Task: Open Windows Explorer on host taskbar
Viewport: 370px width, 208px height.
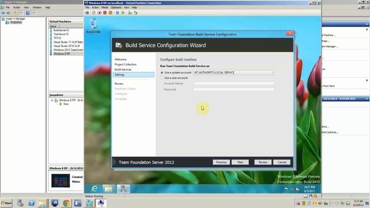Action: pos(43,203)
